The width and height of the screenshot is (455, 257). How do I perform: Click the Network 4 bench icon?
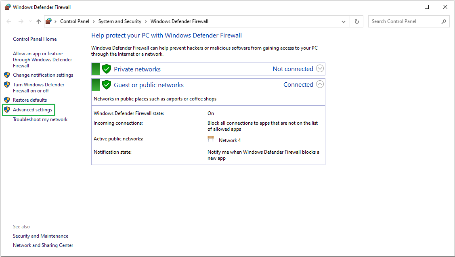pyautogui.click(x=211, y=139)
